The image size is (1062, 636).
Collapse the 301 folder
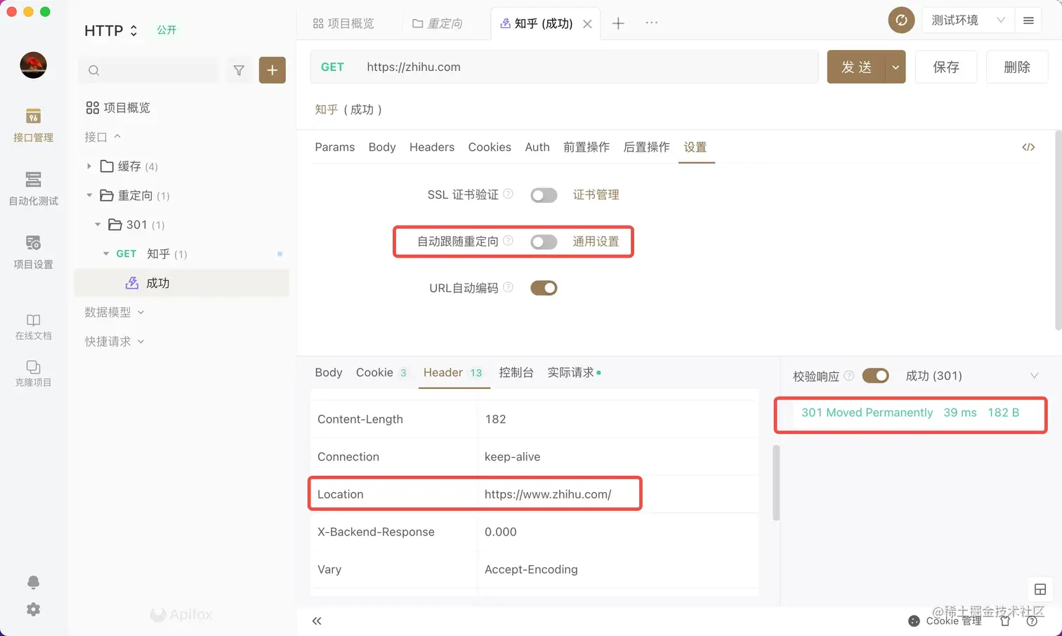[x=98, y=225]
